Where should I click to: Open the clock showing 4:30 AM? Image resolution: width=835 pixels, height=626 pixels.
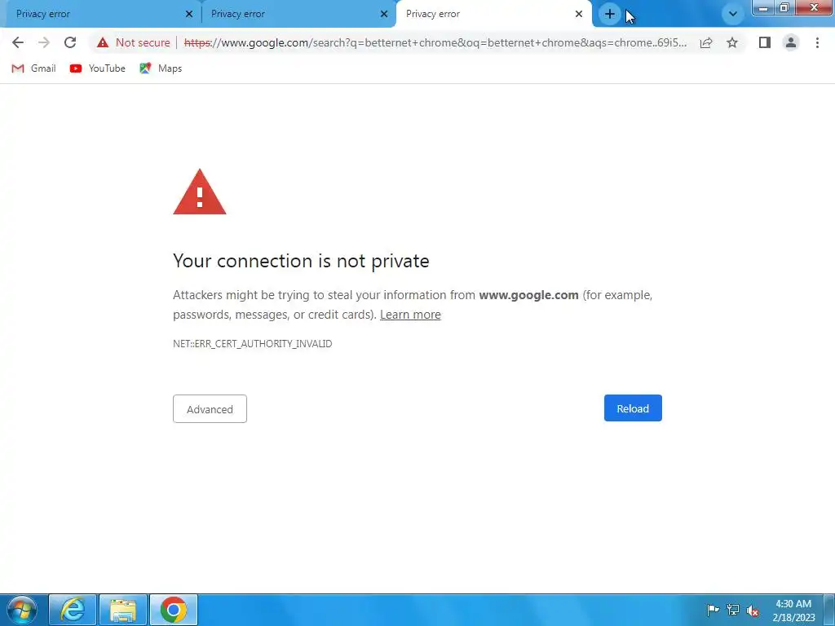[x=793, y=611]
